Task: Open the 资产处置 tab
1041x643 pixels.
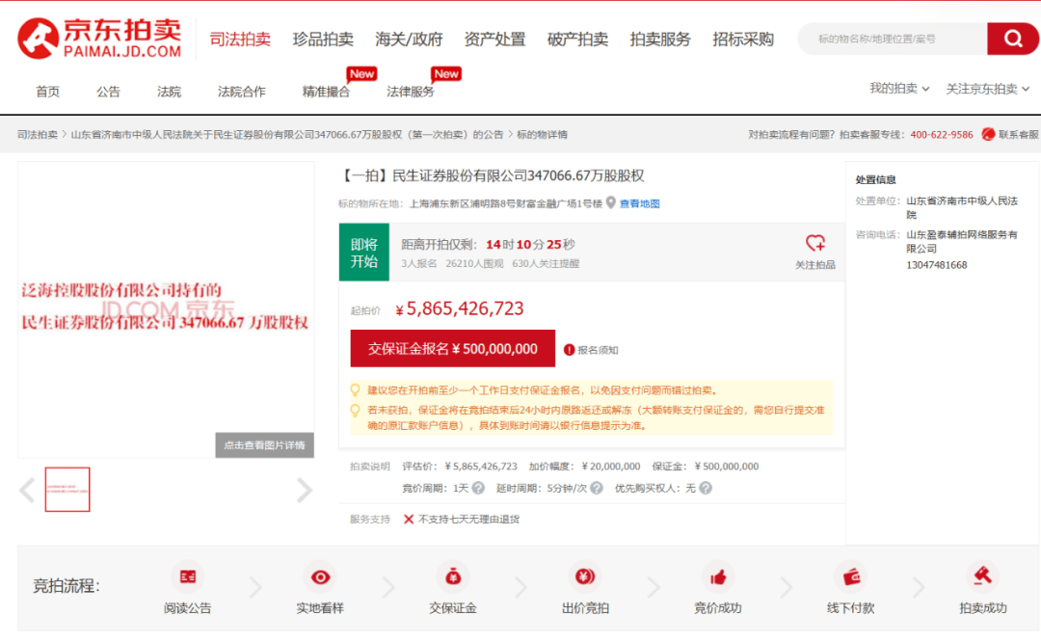Action: tap(494, 40)
